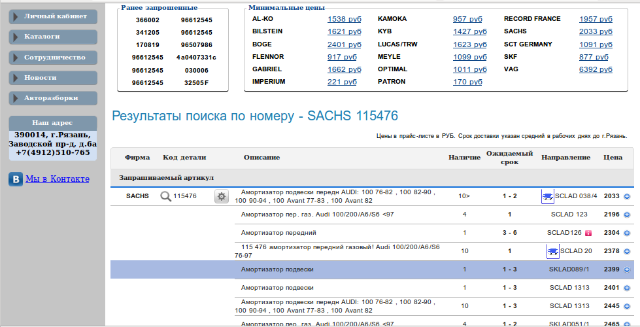Click the Запрашиваемый артикул group header
The height and width of the screenshot is (327, 640).
pyautogui.click(x=167, y=178)
